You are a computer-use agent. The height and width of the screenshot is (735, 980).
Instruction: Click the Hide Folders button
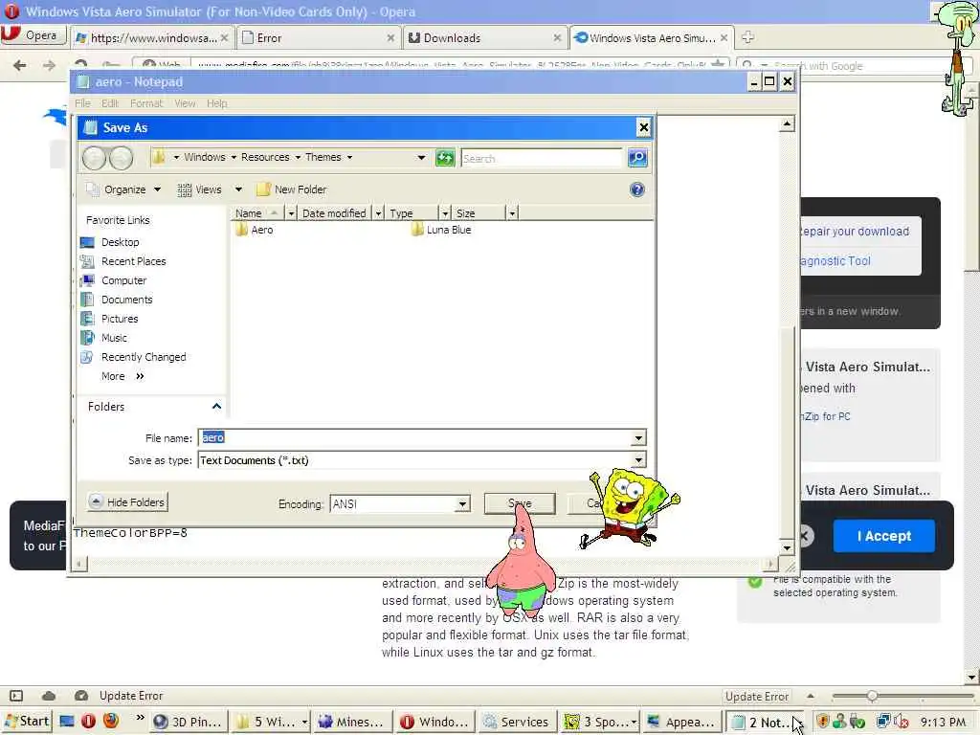[127, 501]
